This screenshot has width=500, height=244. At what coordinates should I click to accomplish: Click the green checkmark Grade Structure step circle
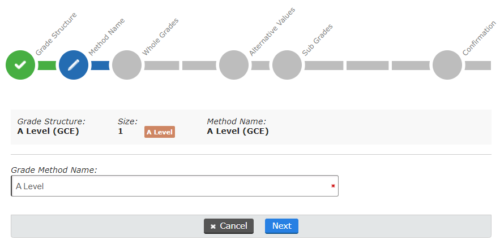[20, 65]
